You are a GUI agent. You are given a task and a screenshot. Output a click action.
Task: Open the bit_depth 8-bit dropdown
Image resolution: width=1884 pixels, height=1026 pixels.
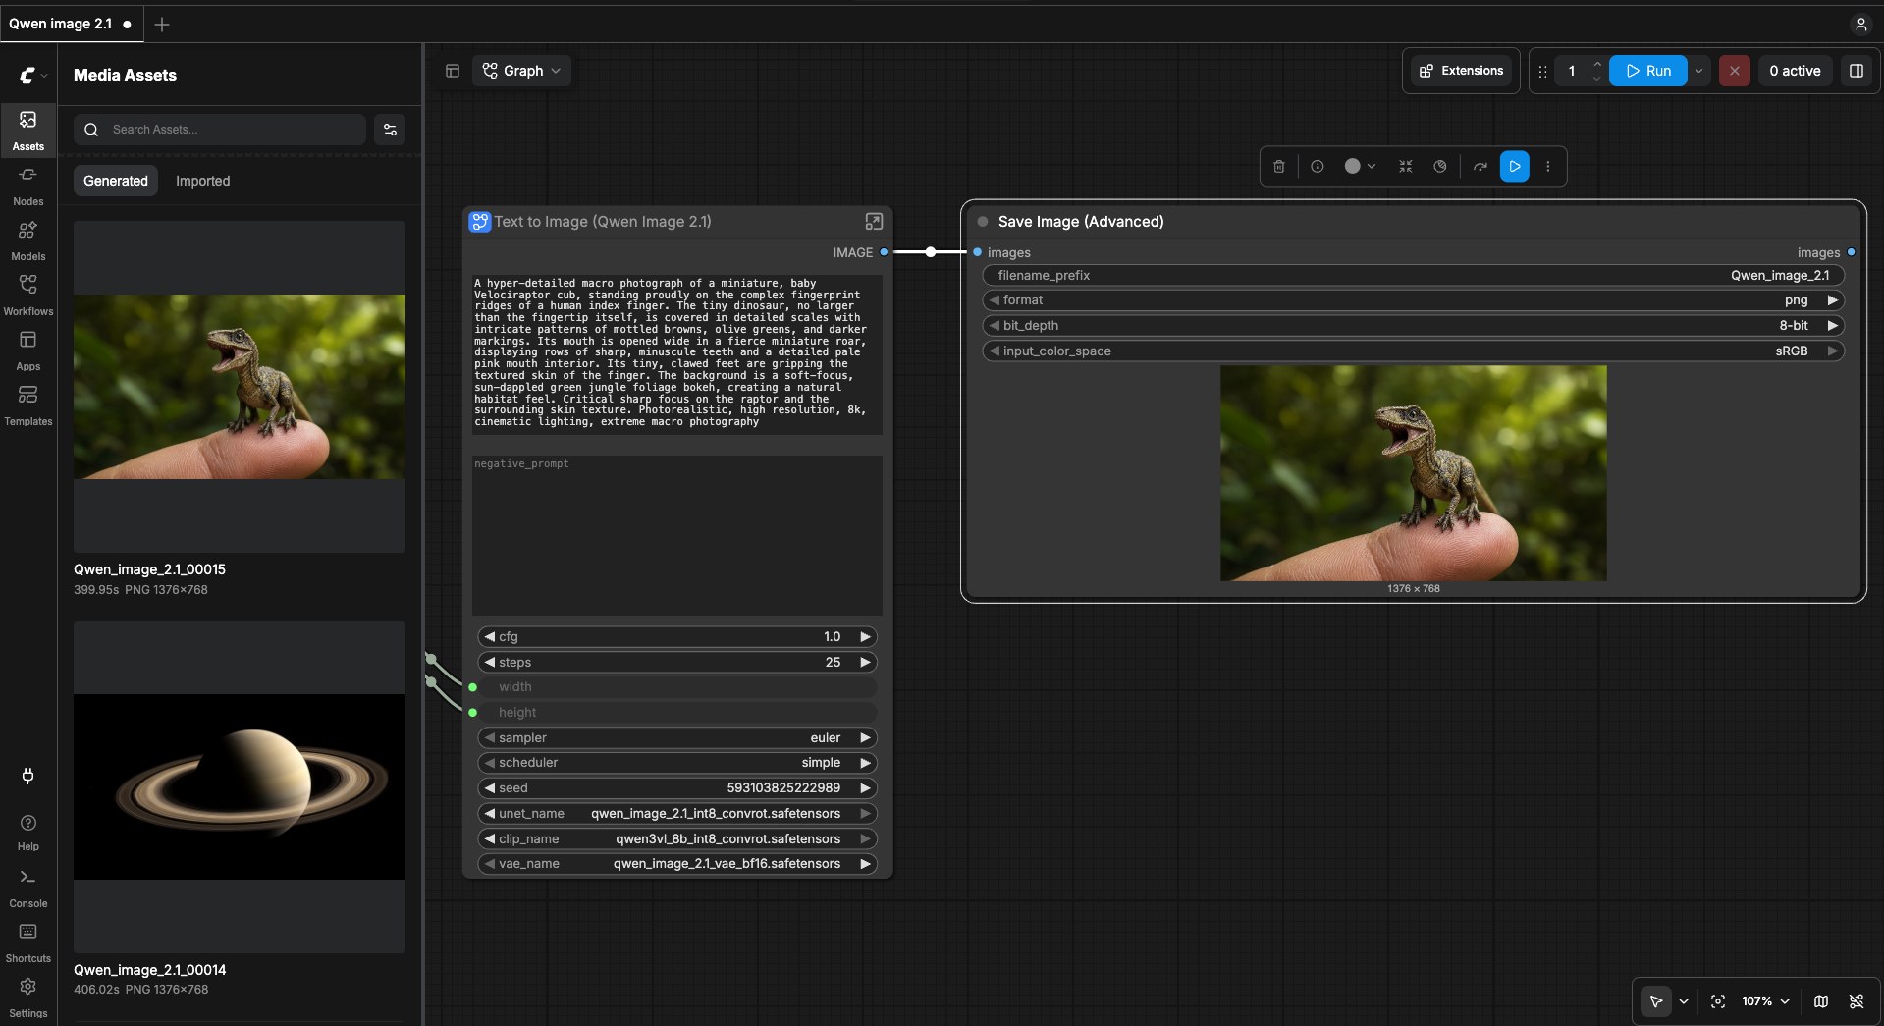tap(1413, 326)
